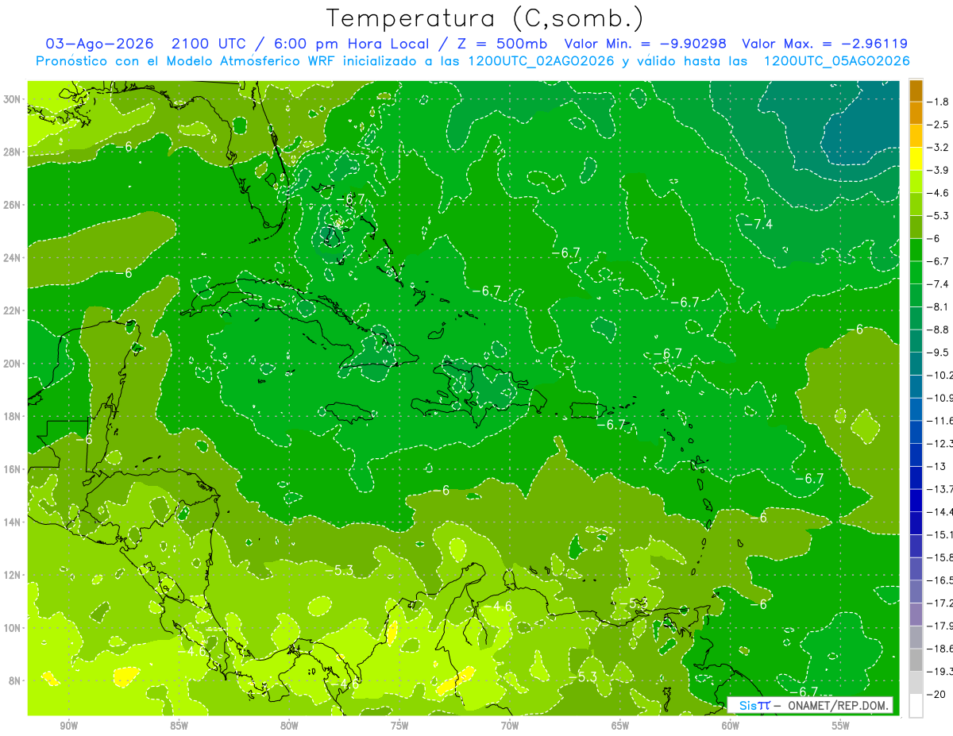Screen dimensions: 953x736
Task: Click the teal swatch between -9.5 and -10.2
Action: 916,364
